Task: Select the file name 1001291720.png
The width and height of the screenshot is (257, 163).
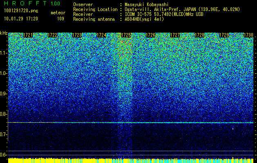Action: pyautogui.click(x=21, y=11)
